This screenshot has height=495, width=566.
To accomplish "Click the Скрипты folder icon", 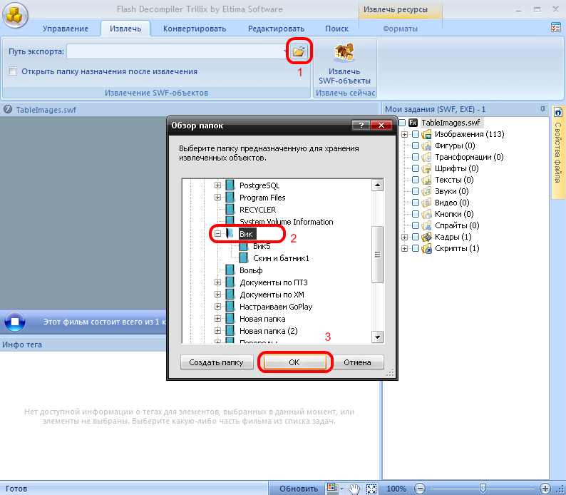I will click(x=426, y=248).
